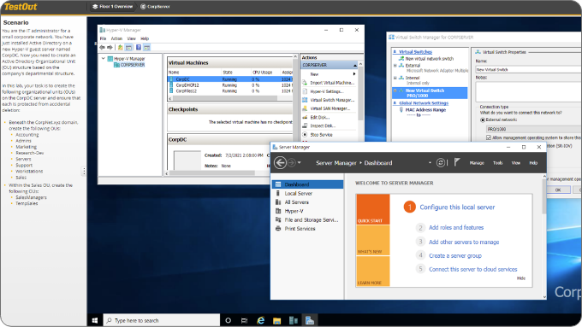Image resolution: width=582 pixels, height=327 pixels.
Task: Click the Windows Start button
Action: 95,320
